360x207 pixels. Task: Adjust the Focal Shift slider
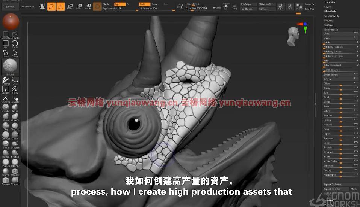click(x=203, y=4)
